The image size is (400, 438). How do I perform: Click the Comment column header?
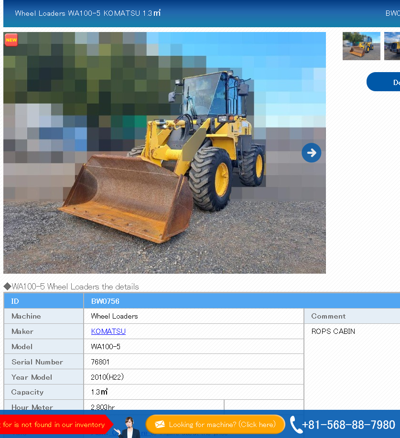352,316
